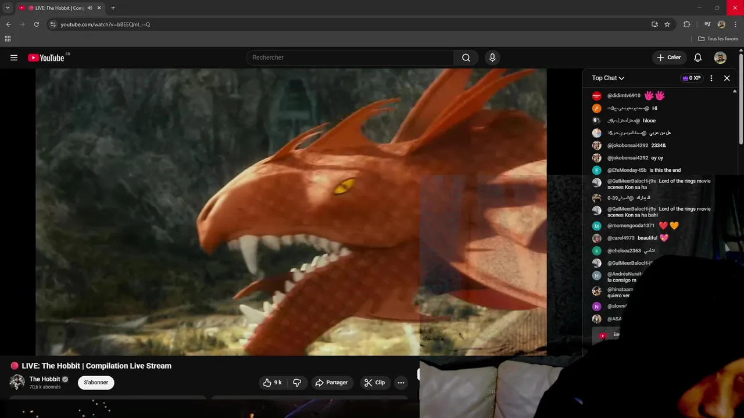Open a new browser tab
Screen dimensions: 744x418
[x=113, y=8]
